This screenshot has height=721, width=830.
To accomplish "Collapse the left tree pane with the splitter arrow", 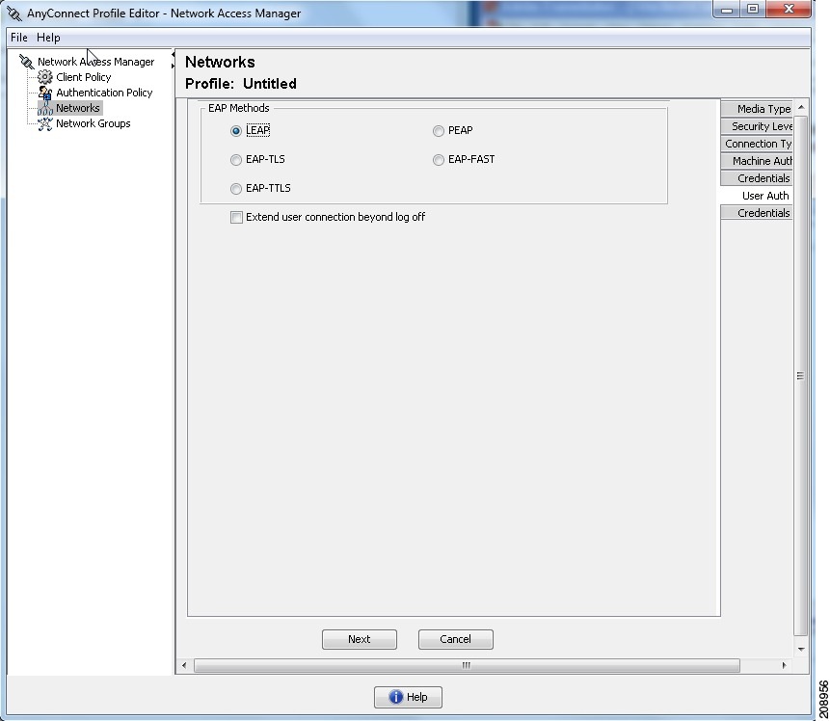I will pos(173,55).
